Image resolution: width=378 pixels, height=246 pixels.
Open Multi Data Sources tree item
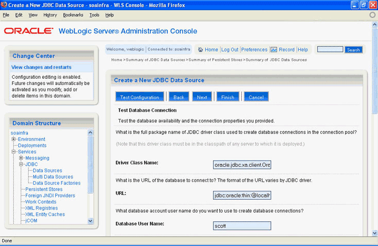point(53,177)
